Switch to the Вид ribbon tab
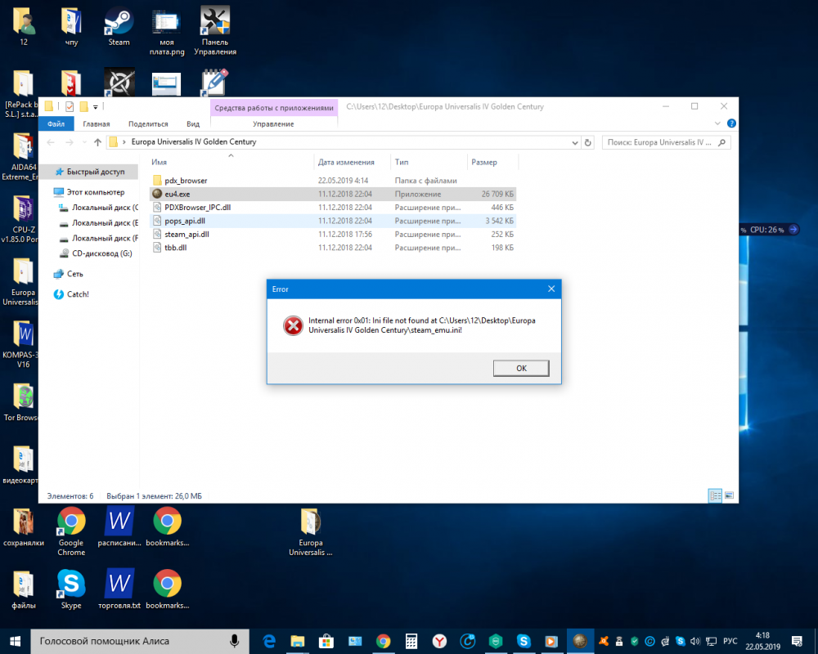Image resolution: width=818 pixels, height=654 pixels. pos(193,124)
